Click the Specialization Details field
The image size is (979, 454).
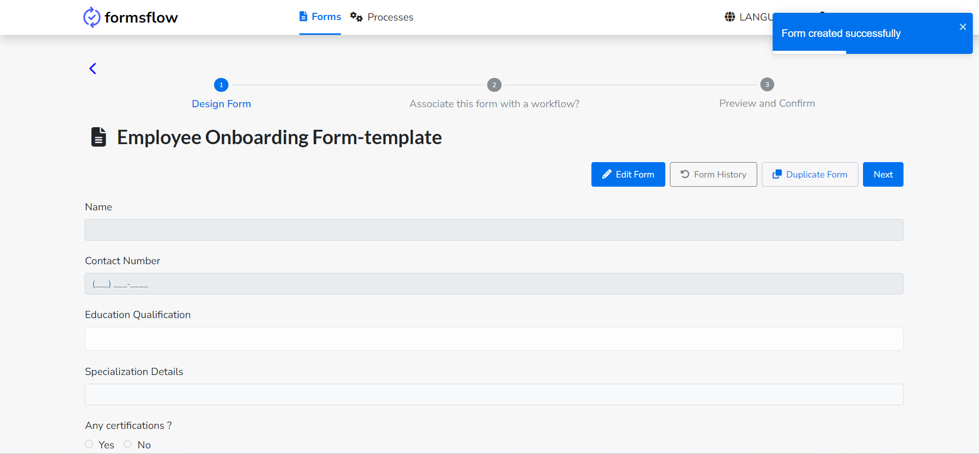494,394
